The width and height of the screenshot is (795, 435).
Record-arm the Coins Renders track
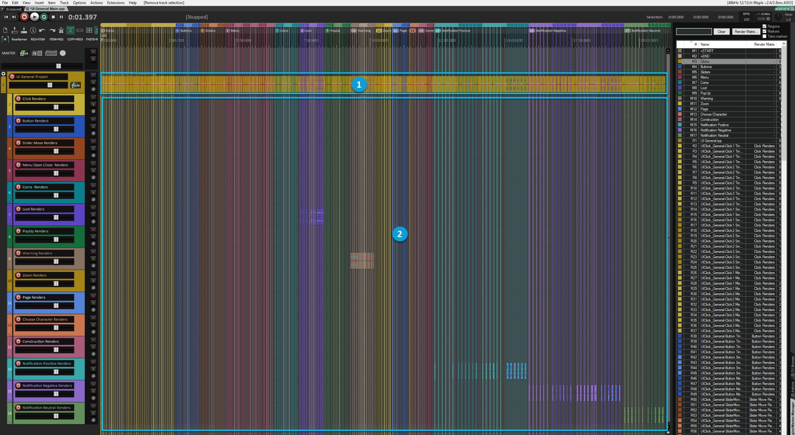pyautogui.click(x=18, y=187)
